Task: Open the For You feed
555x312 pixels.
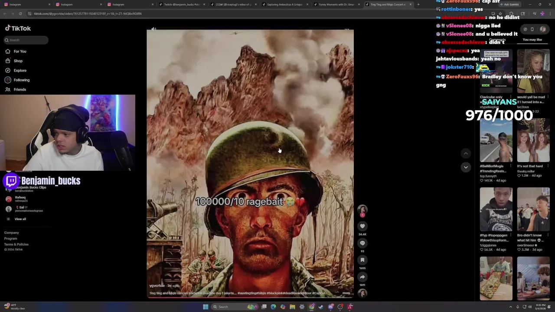Action: (16, 51)
